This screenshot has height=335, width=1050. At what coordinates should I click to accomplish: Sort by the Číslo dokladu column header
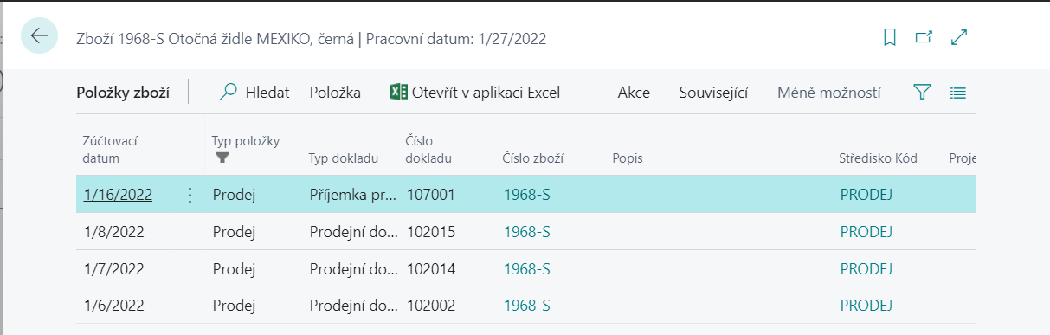point(428,150)
